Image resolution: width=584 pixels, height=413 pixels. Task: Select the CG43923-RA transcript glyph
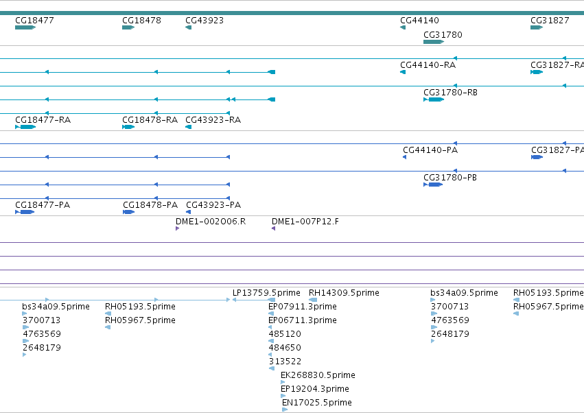(x=189, y=127)
